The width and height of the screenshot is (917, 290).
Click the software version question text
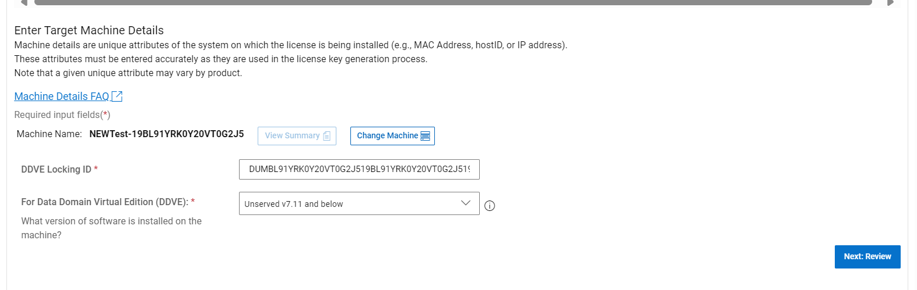pyautogui.click(x=111, y=228)
